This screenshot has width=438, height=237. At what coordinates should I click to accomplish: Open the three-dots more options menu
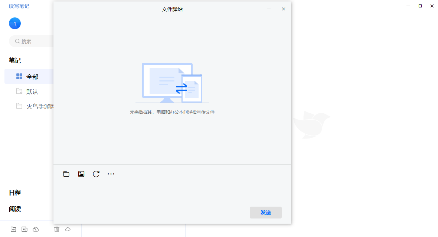111,174
